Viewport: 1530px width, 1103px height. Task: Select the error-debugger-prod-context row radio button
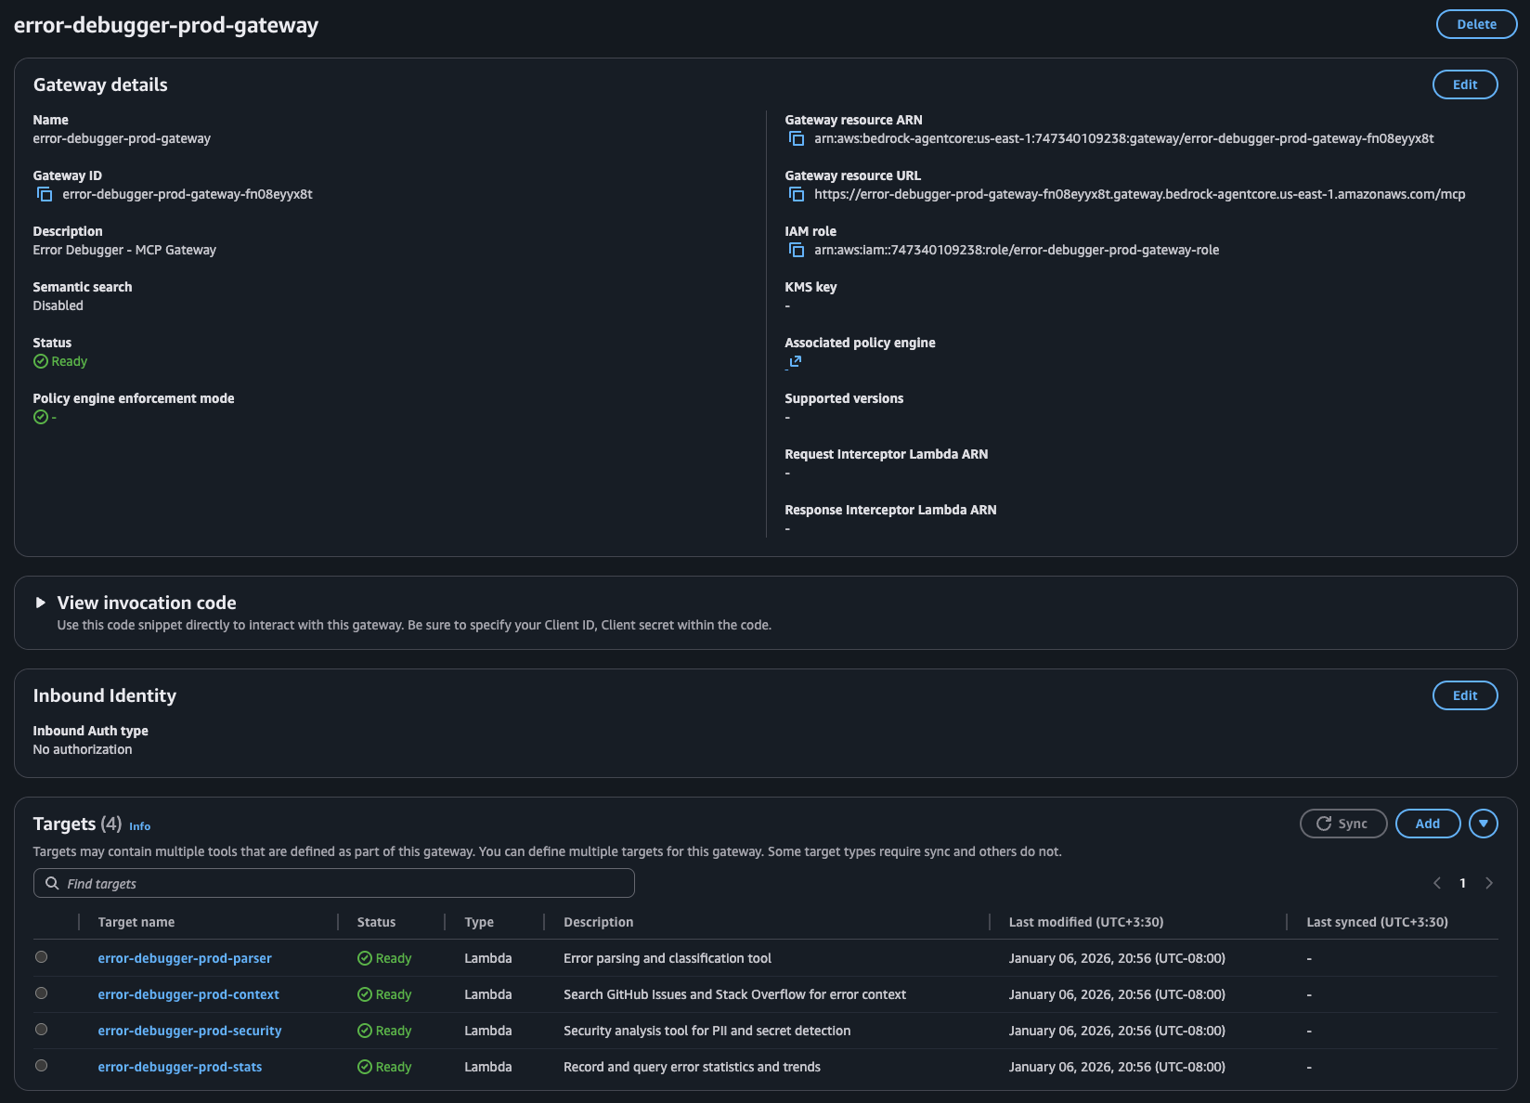41,993
